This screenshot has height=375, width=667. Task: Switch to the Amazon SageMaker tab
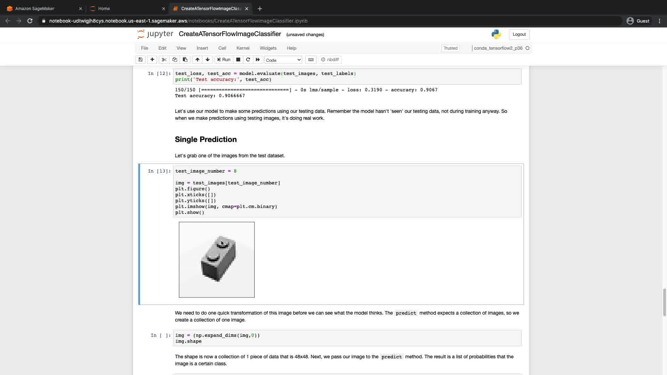(35, 9)
